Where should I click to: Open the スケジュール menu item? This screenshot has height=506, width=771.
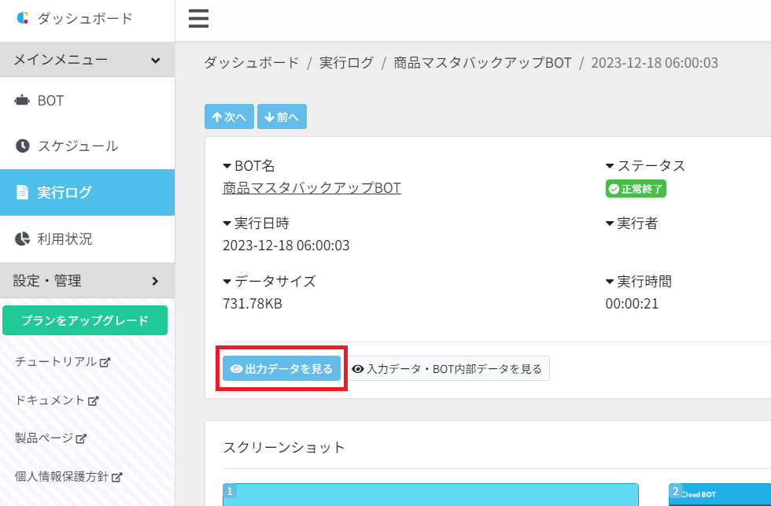[87, 146]
